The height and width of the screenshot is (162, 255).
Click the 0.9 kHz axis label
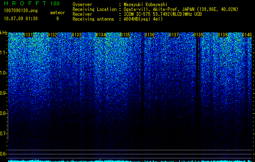point(3,93)
